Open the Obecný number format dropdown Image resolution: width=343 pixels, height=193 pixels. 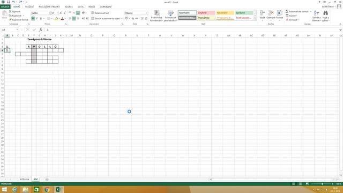146,13
